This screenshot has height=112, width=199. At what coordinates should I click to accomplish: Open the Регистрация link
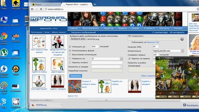(37, 32)
